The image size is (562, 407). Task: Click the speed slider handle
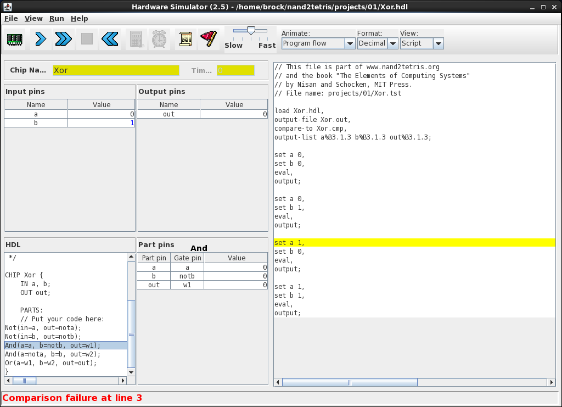(251, 31)
